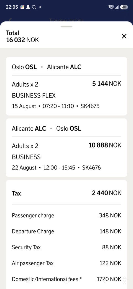Image resolution: width=133 pixels, height=289 pixels.
Task: Tap the colorful app notification icon
Action: 22,7
